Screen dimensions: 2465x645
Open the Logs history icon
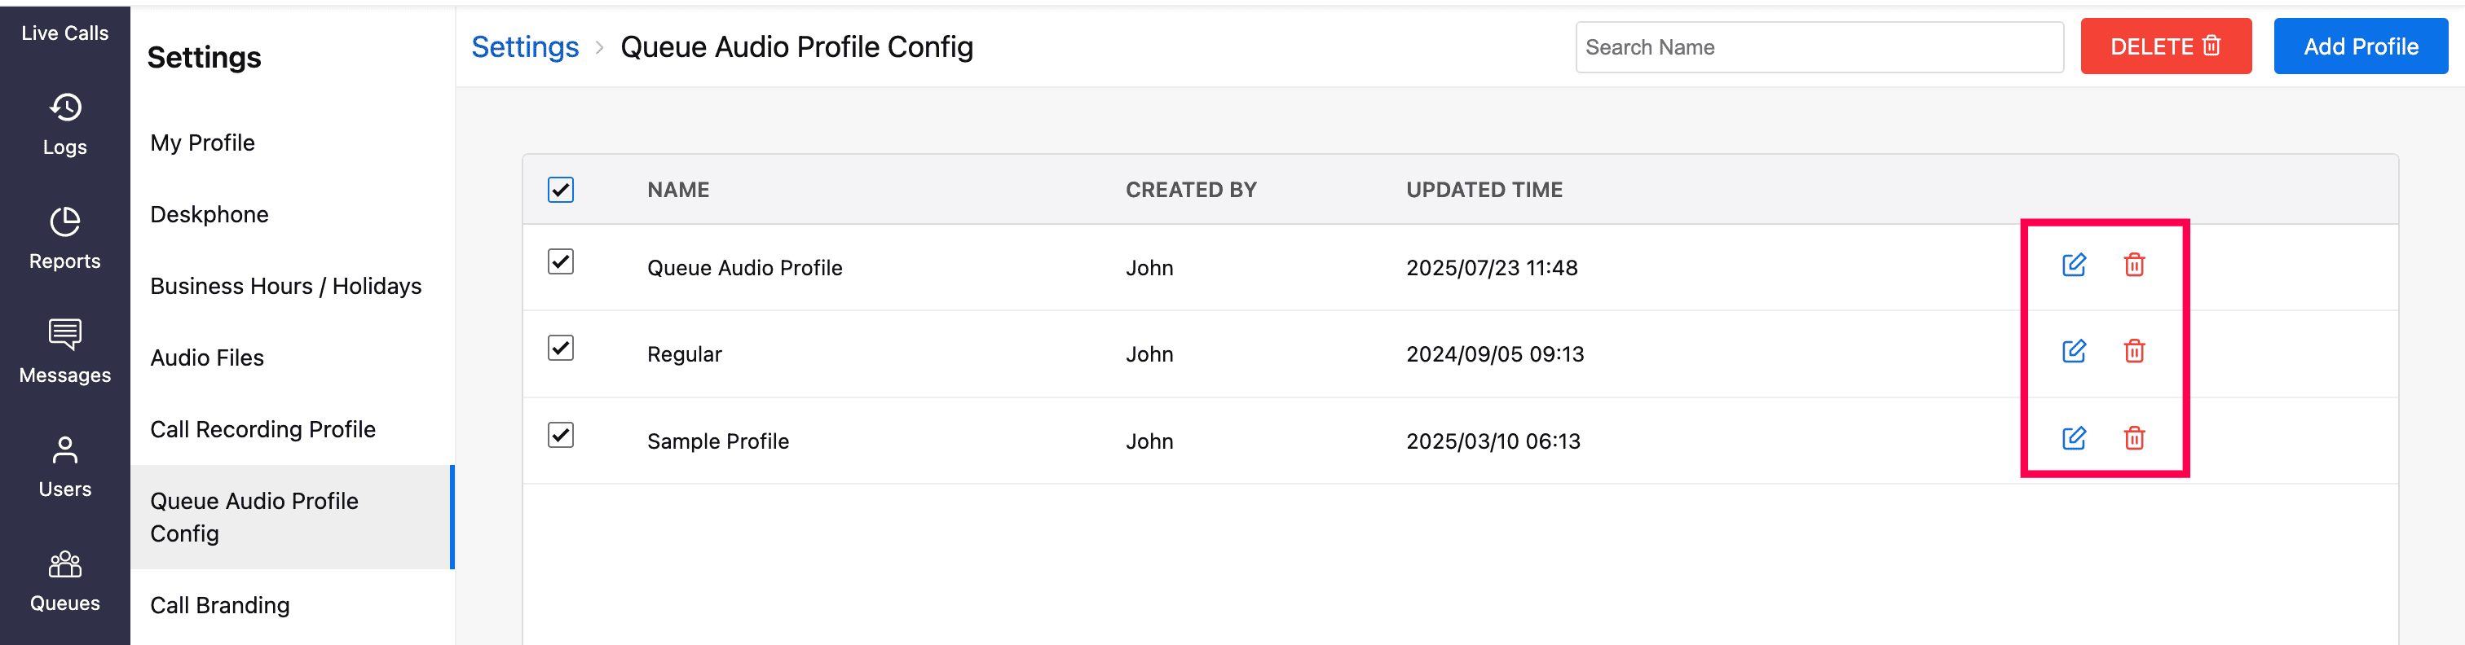click(x=65, y=108)
